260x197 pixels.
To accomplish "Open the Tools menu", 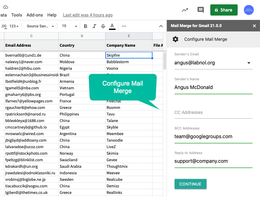I will point(16,15).
